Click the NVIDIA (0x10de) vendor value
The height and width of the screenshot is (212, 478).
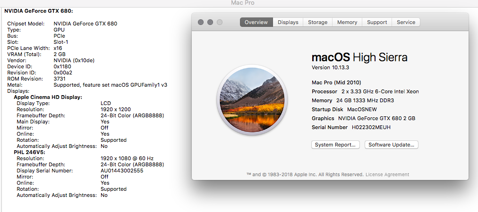(74, 60)
